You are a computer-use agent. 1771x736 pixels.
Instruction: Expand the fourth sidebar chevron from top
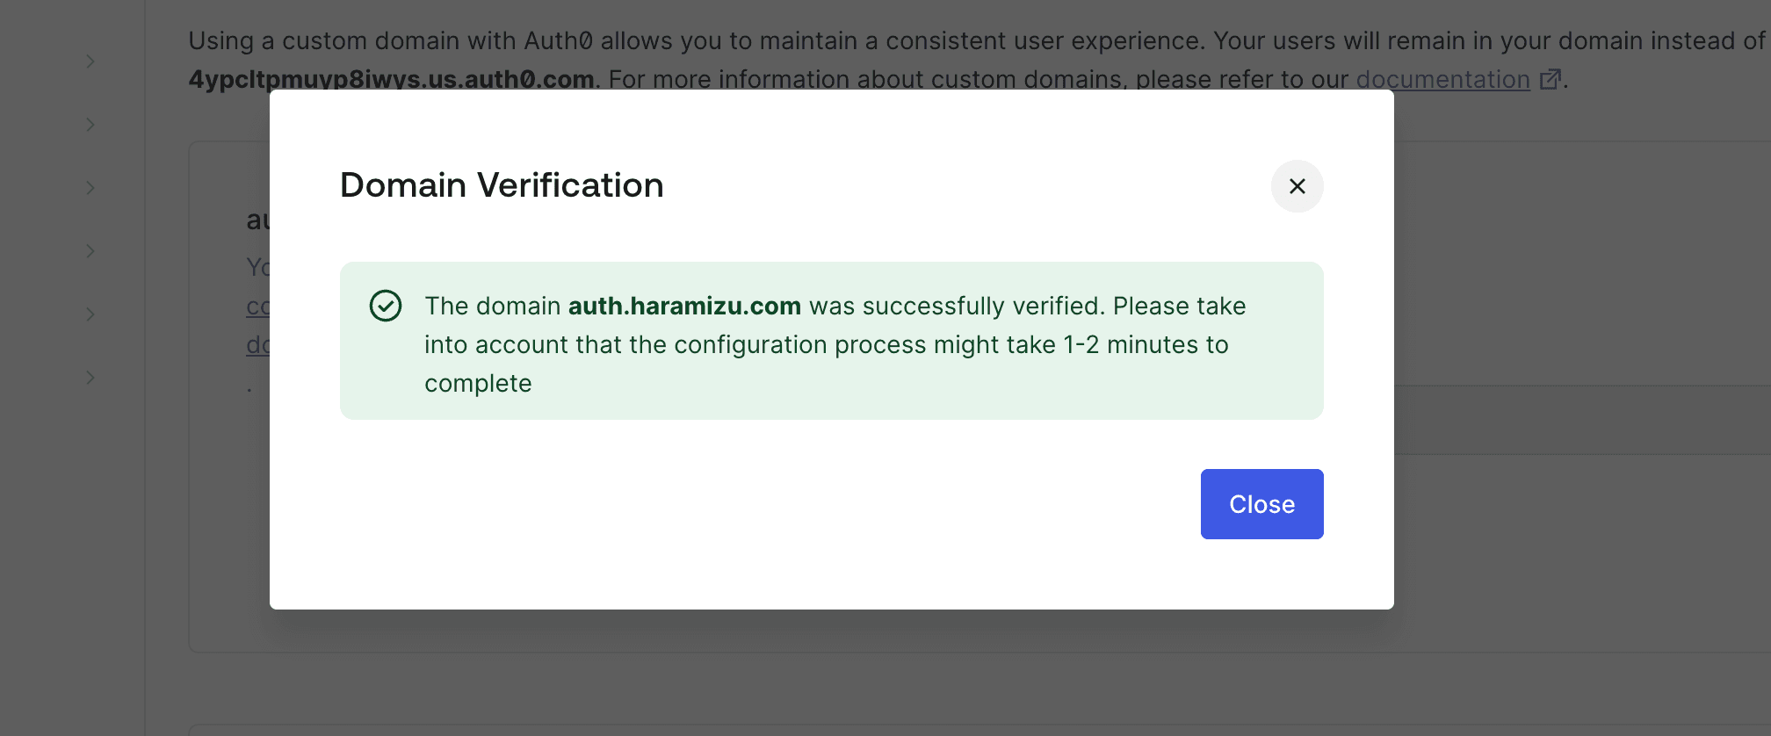click(90, 251)
